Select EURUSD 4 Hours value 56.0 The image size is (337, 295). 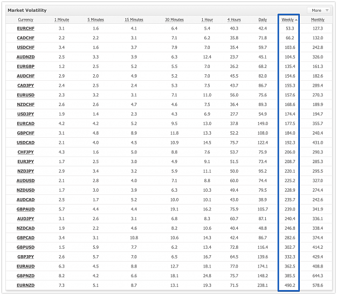click(234, 95)
